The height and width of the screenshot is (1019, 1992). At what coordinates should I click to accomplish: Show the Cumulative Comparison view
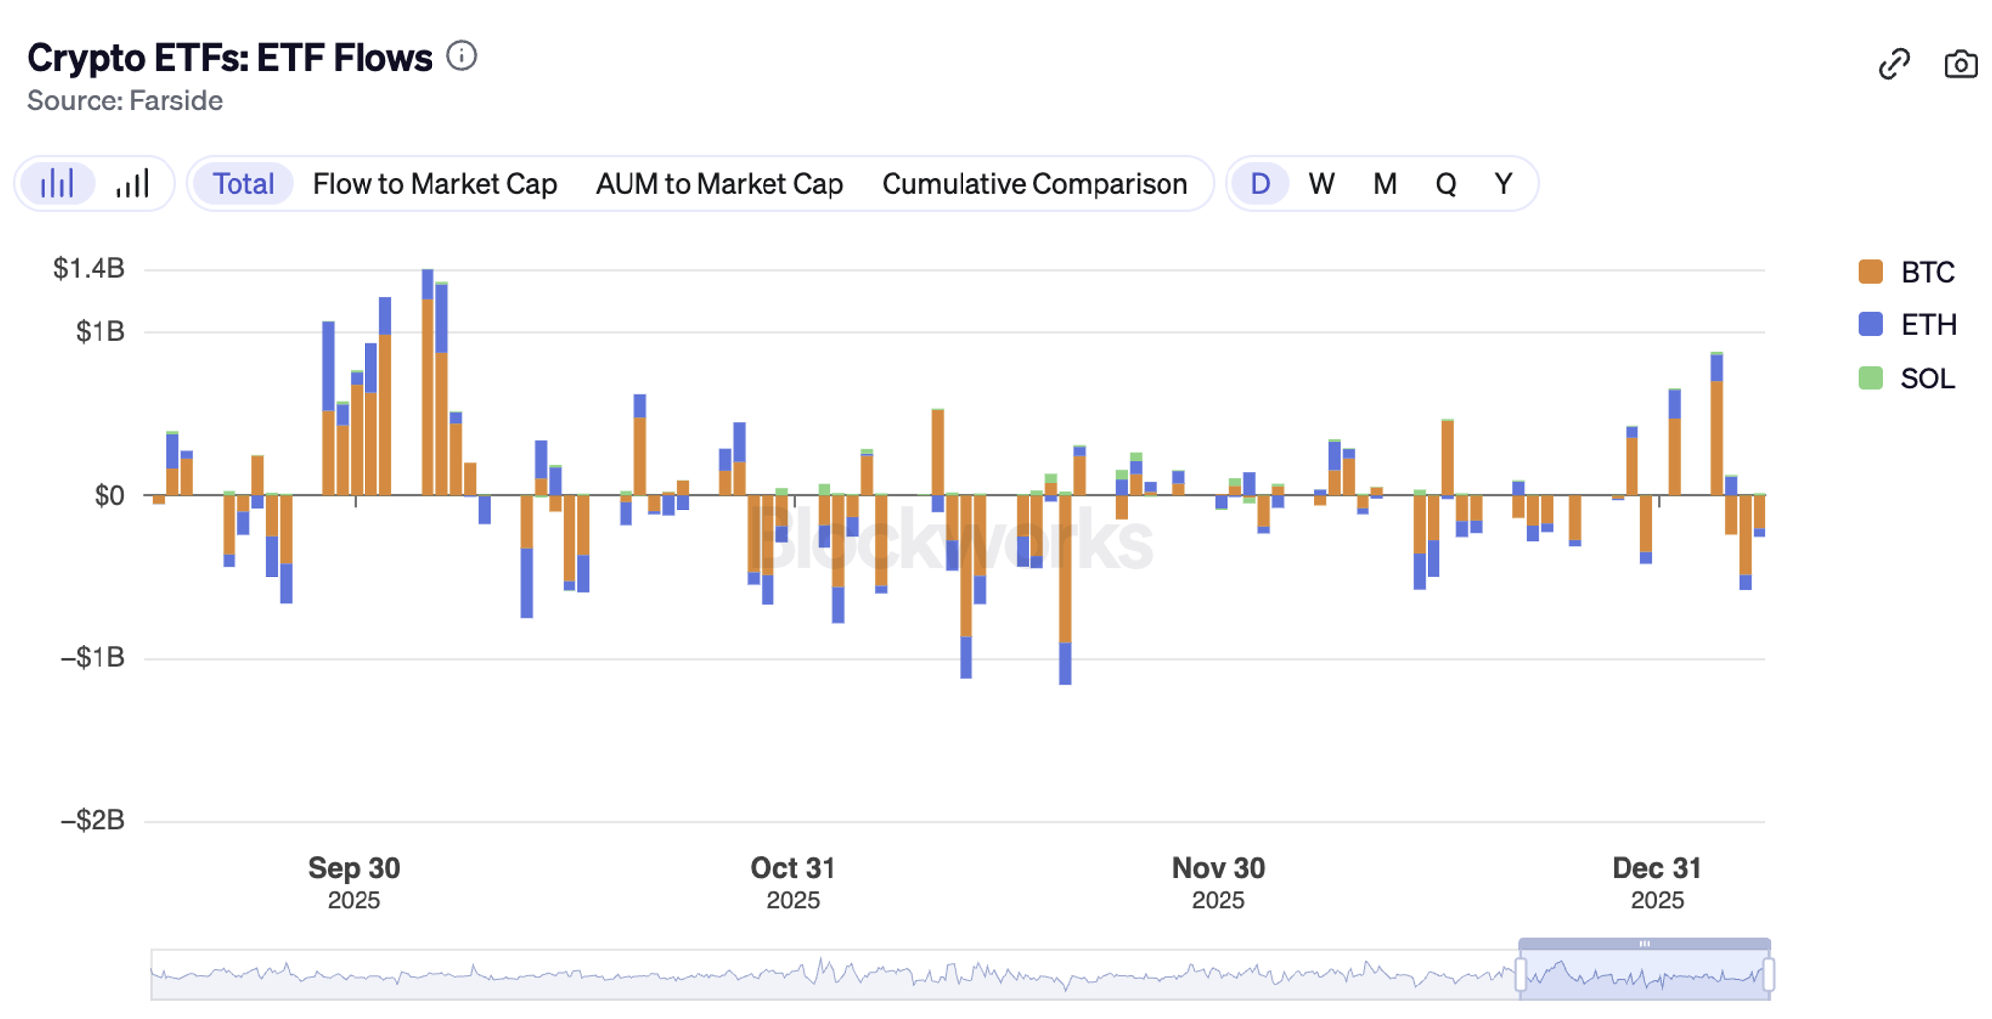click(x=1034, y=184)
